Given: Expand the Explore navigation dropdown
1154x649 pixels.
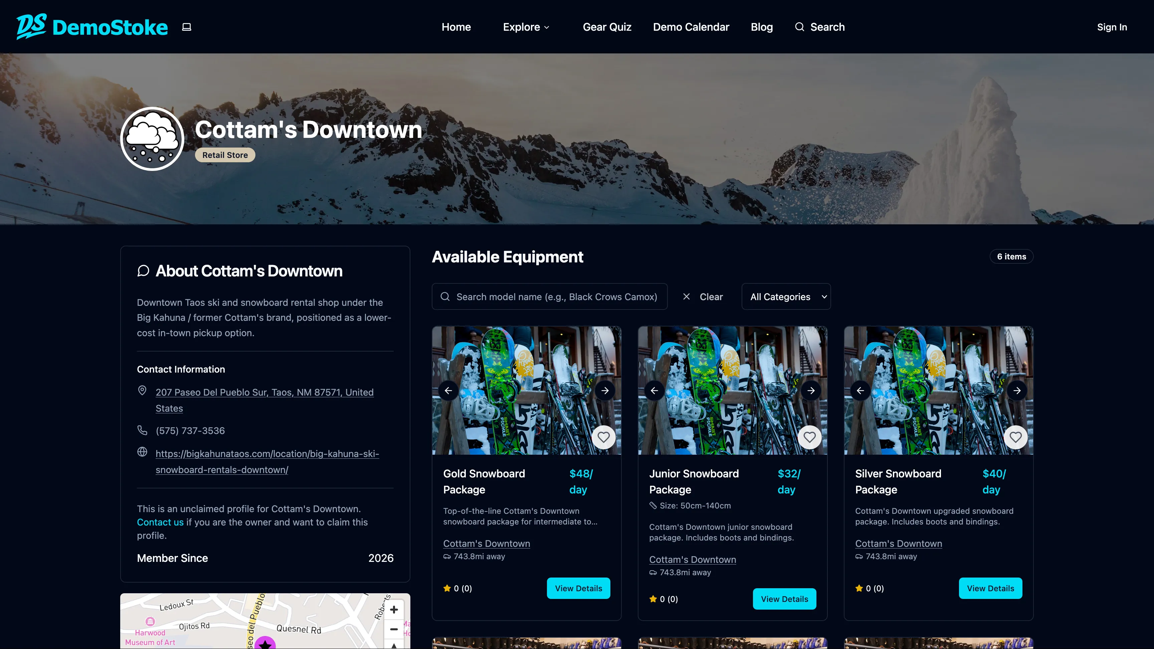Looking at the screenshot, I should click(526, 27).
